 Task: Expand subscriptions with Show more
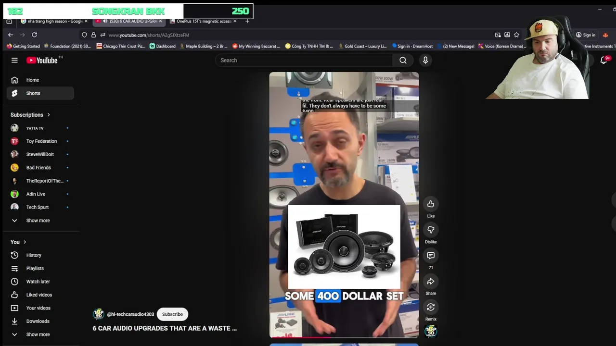pos(40,221)
